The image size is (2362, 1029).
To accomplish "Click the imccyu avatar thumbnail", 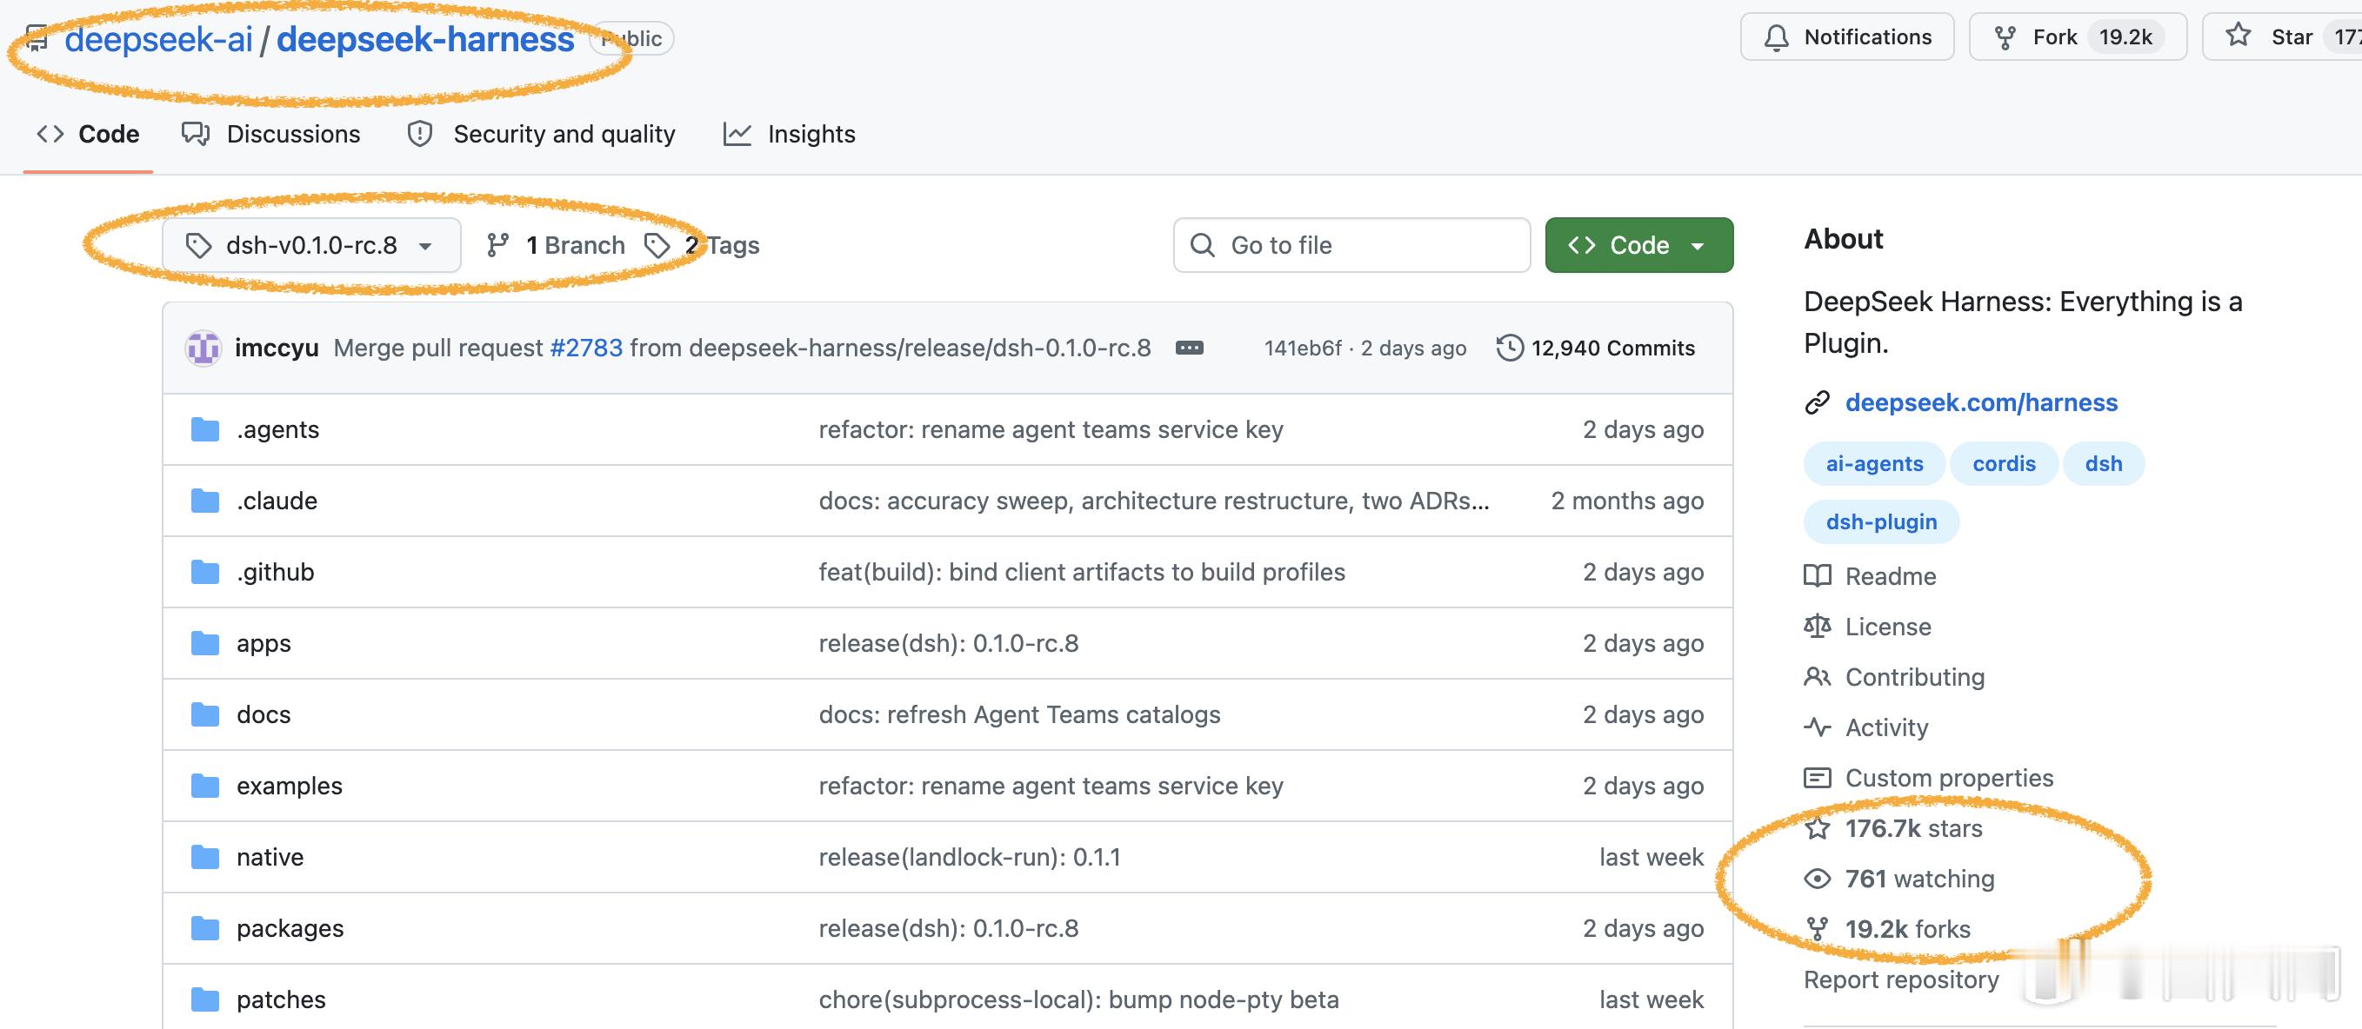I will 203,349.
